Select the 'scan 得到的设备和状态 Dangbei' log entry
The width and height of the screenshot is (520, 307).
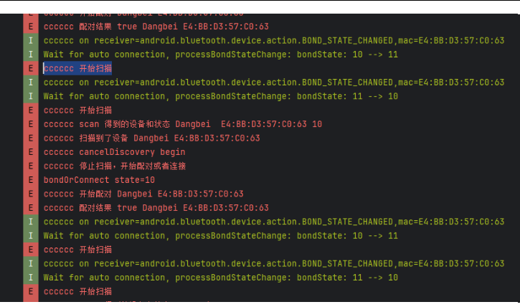click(183, 124)
